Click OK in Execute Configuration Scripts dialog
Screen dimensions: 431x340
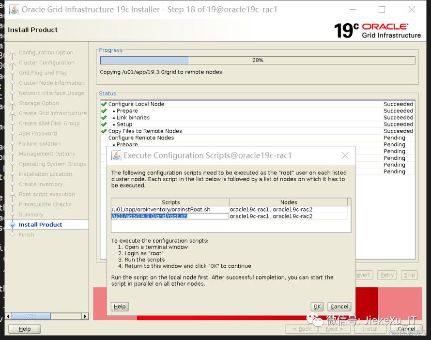[317, 307]
